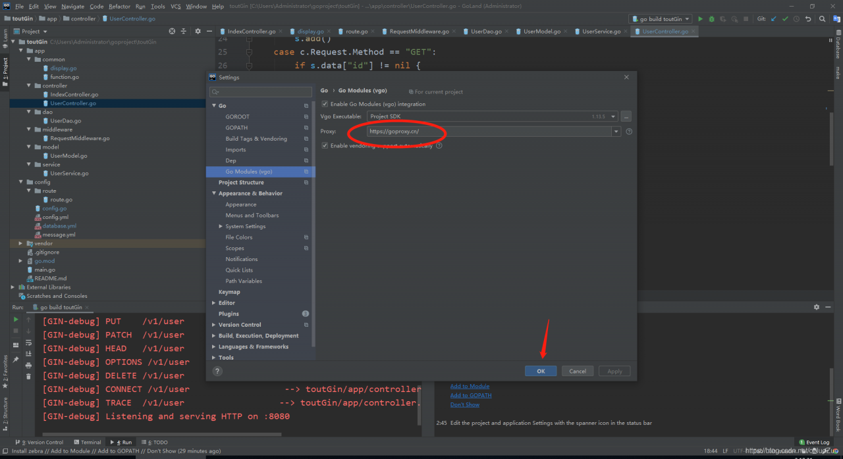The image size is (843, 459).
Task: Commit changes with the Git checkmark icon
Action: 785,19
